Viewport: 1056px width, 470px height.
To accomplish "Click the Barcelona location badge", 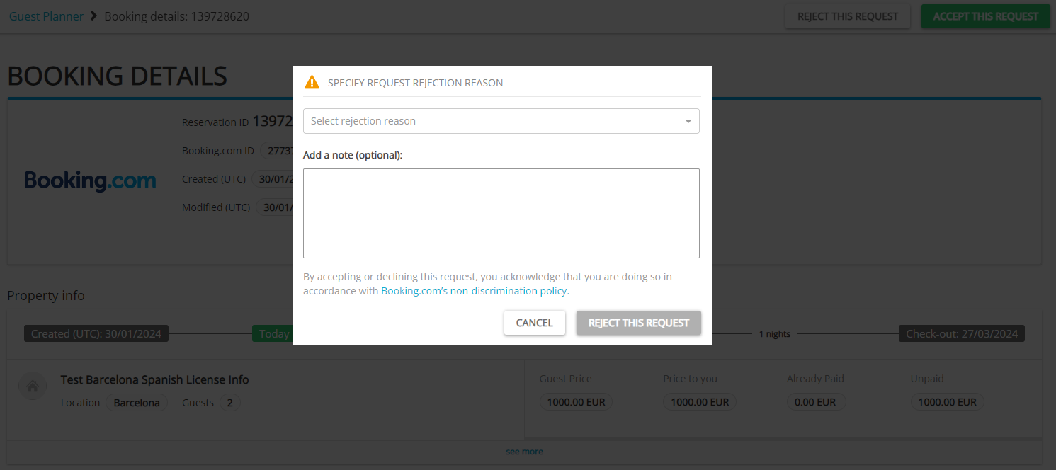I will click(137, 403).
